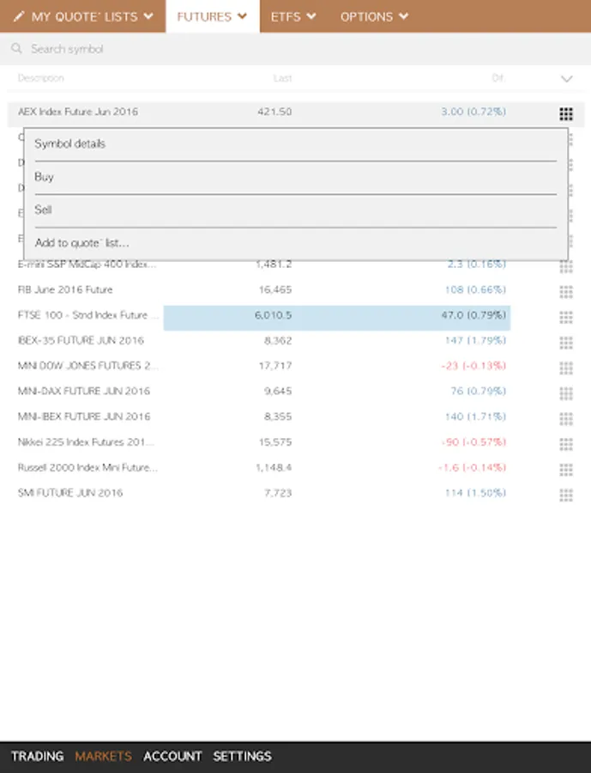Choose Buy in the context menu
Screen dimensions: 591x773
point(45,177)
